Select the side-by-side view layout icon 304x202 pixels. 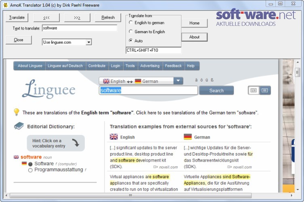[254, 90]
